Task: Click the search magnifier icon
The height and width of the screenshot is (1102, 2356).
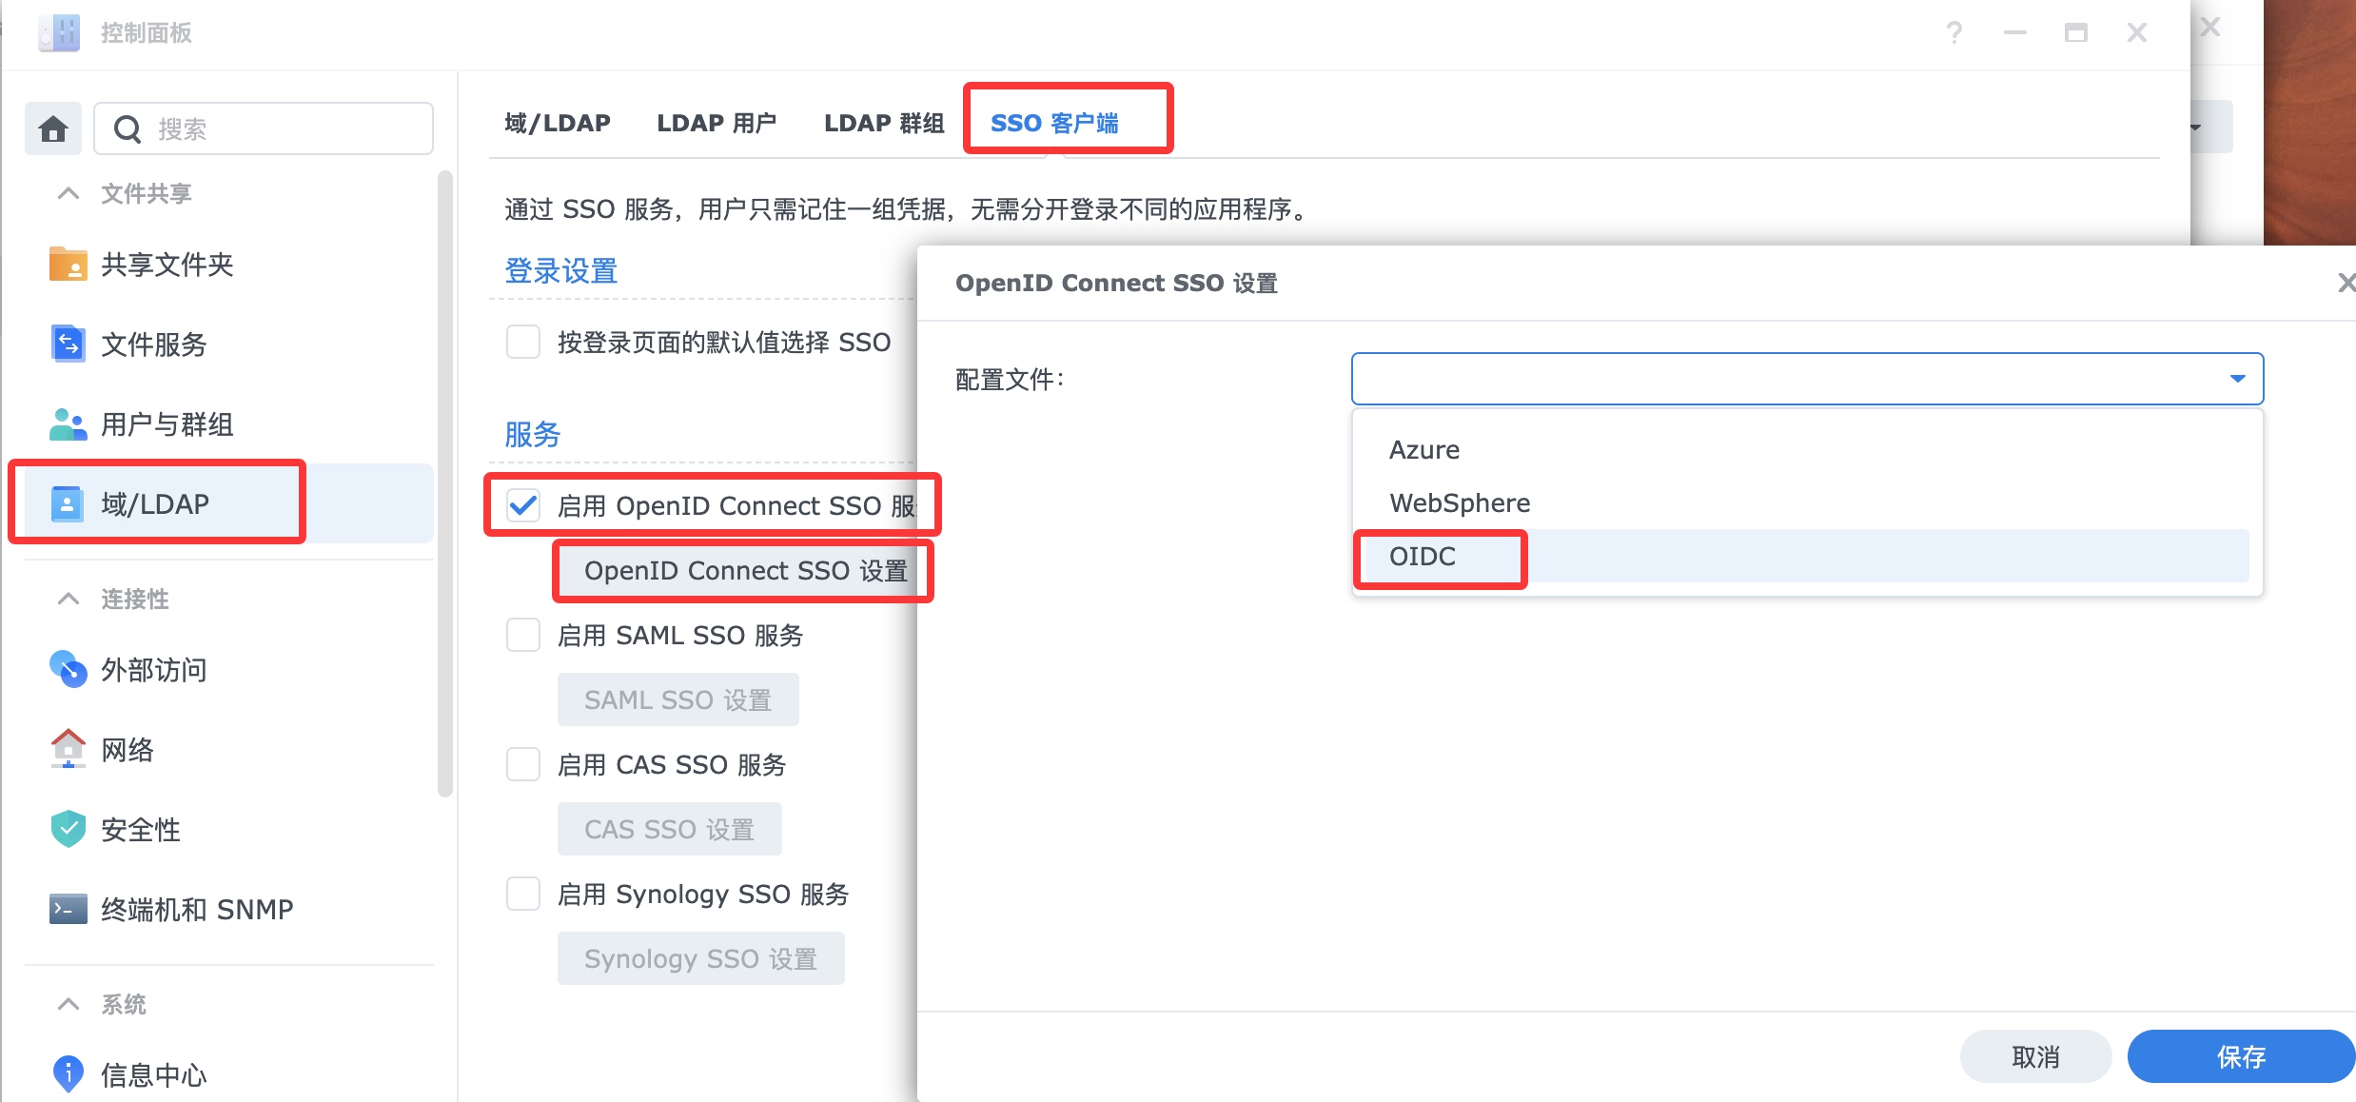Action: [x=128, y=128]
